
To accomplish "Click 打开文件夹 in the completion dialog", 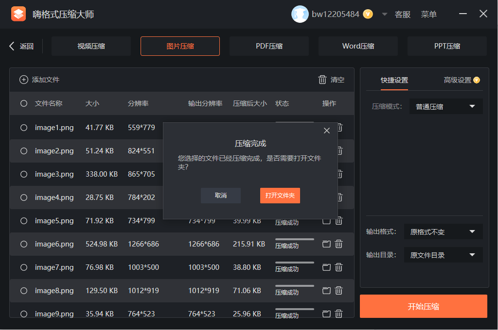I will (280, 196).
